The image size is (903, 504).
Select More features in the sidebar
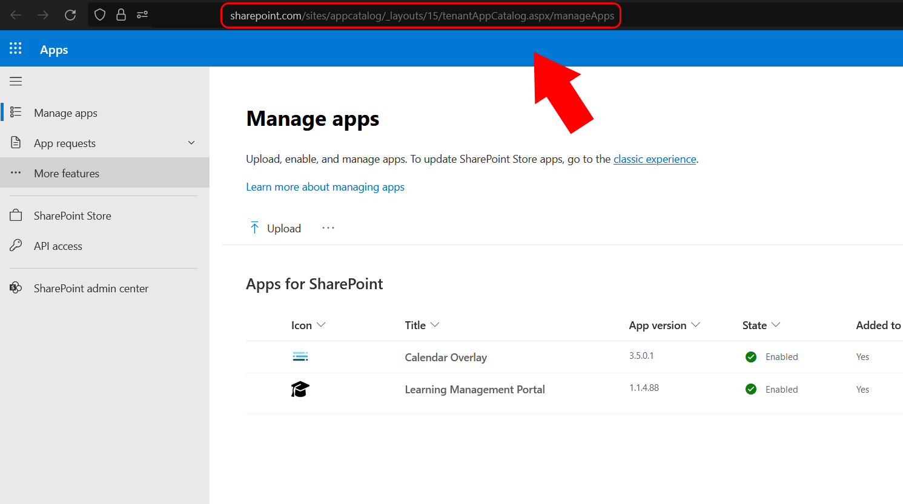coord(105,173)
